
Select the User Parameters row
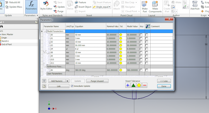click(x=110, y=73)
